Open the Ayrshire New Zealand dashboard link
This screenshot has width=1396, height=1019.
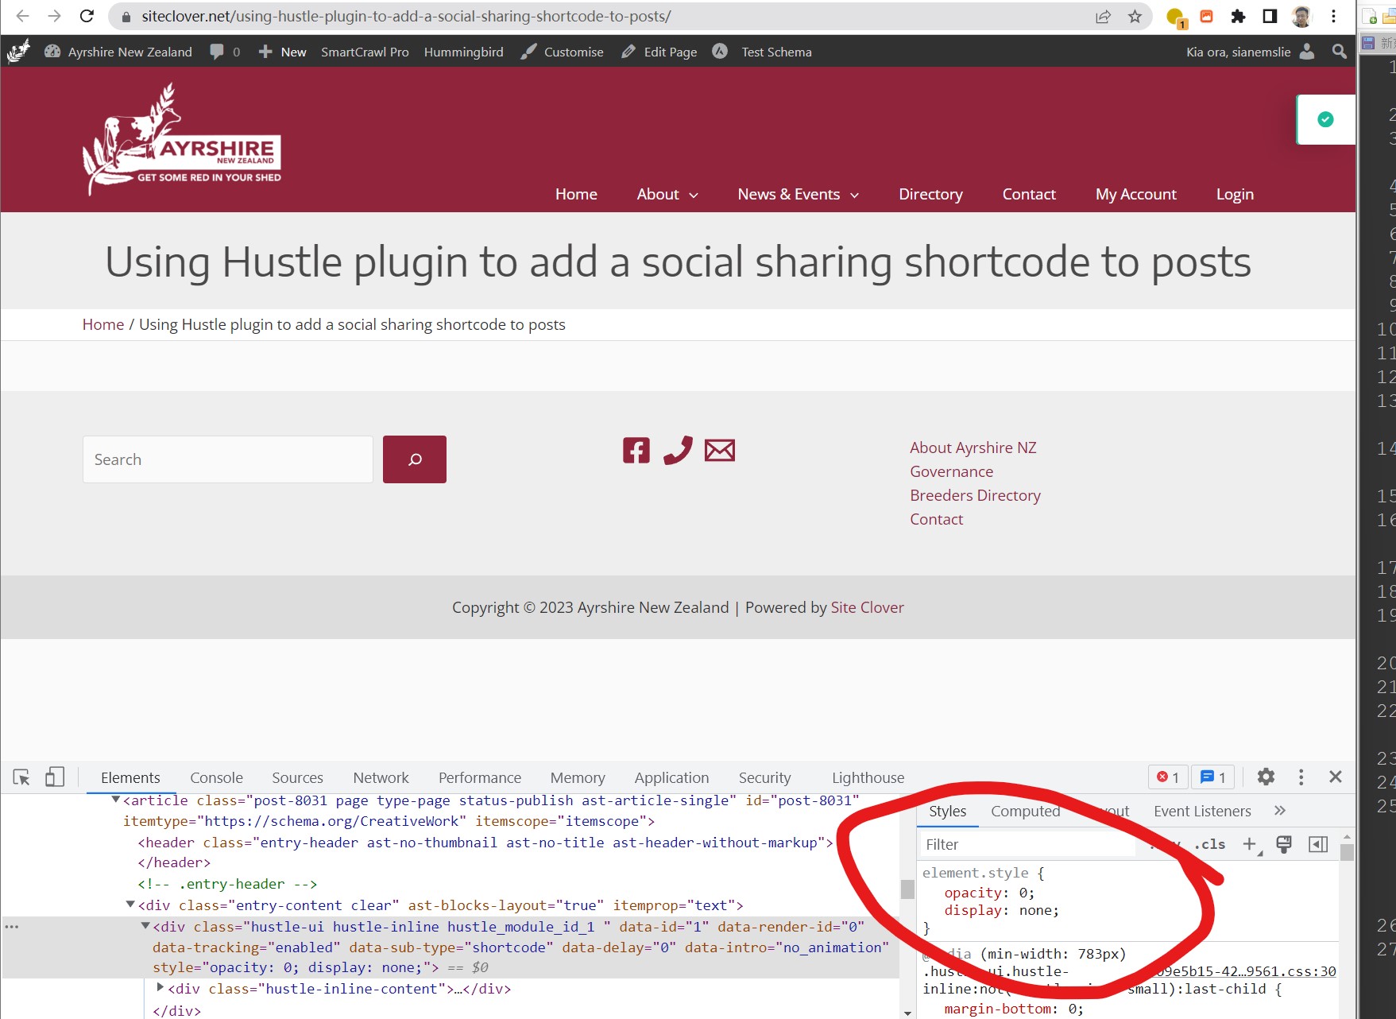pos(118,52)
